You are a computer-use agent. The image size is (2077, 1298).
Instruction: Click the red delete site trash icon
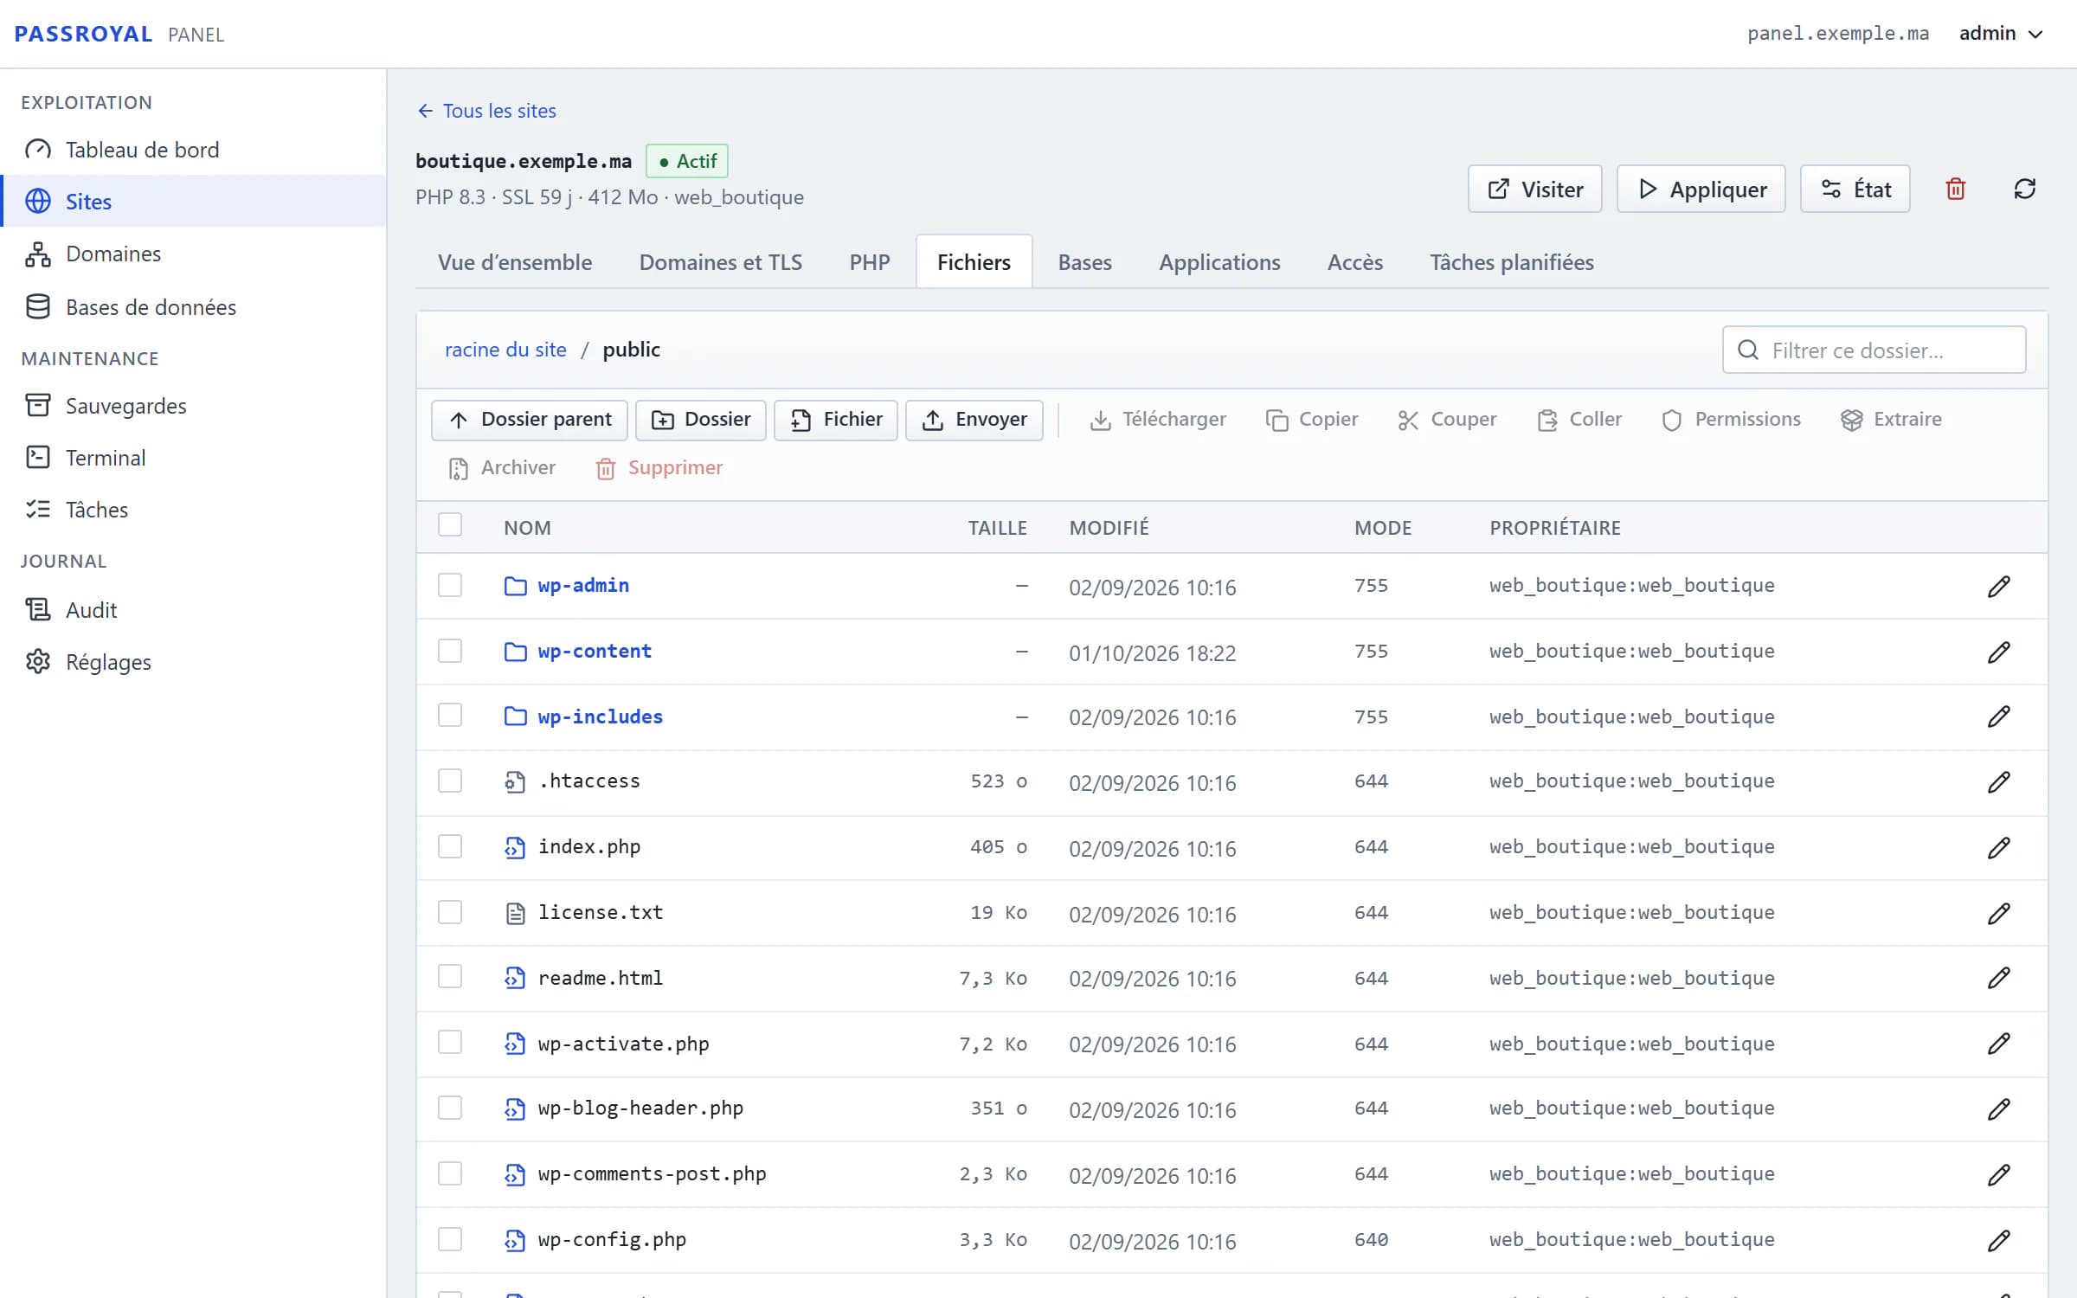(1955, 189)
